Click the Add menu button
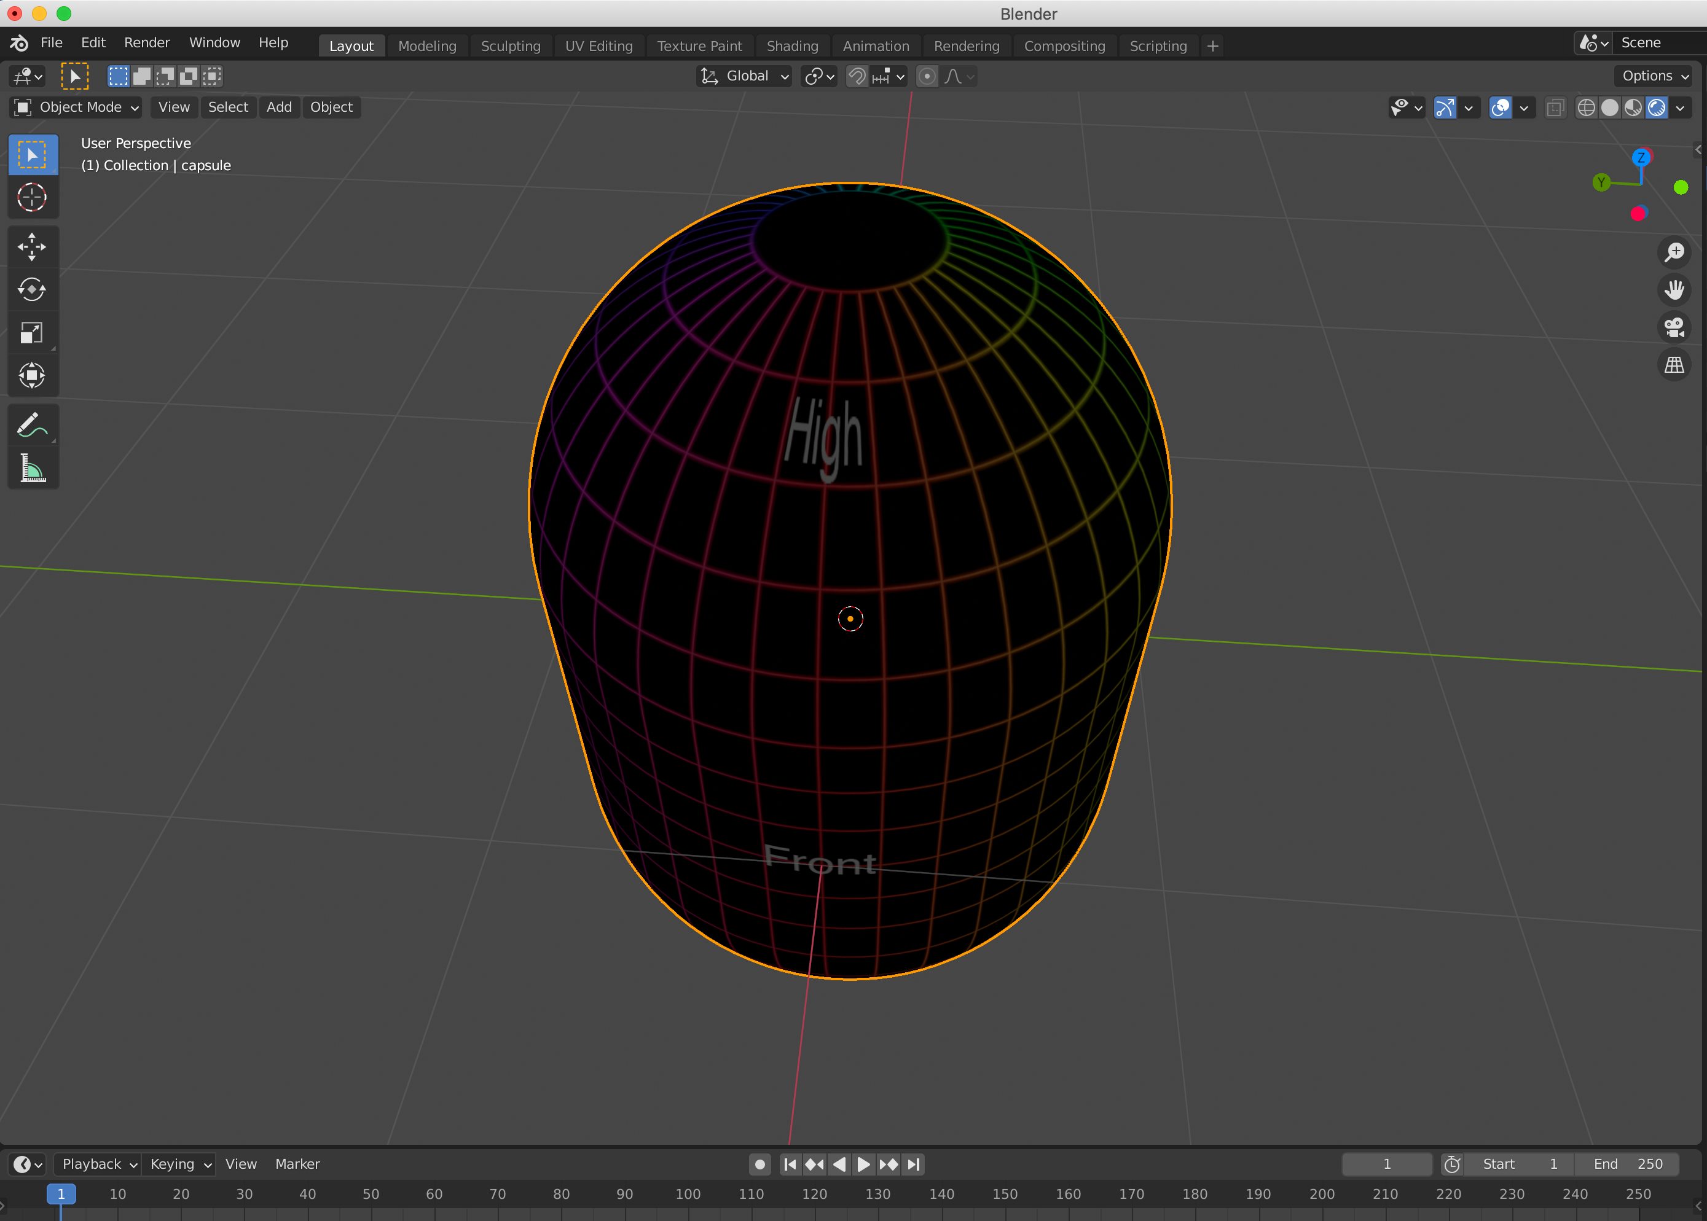 pos(279,107)
